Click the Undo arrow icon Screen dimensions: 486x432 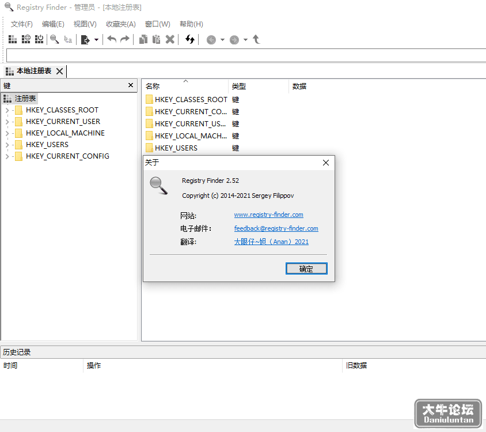point(112,39)
